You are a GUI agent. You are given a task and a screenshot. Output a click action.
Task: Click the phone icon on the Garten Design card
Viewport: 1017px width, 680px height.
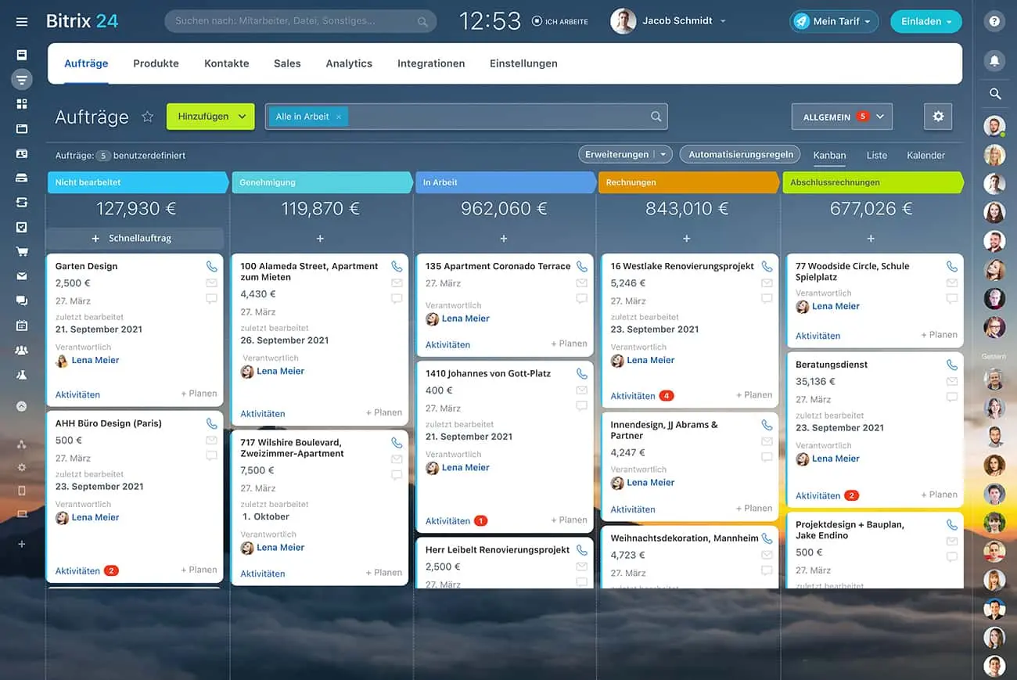click(211, 265)
